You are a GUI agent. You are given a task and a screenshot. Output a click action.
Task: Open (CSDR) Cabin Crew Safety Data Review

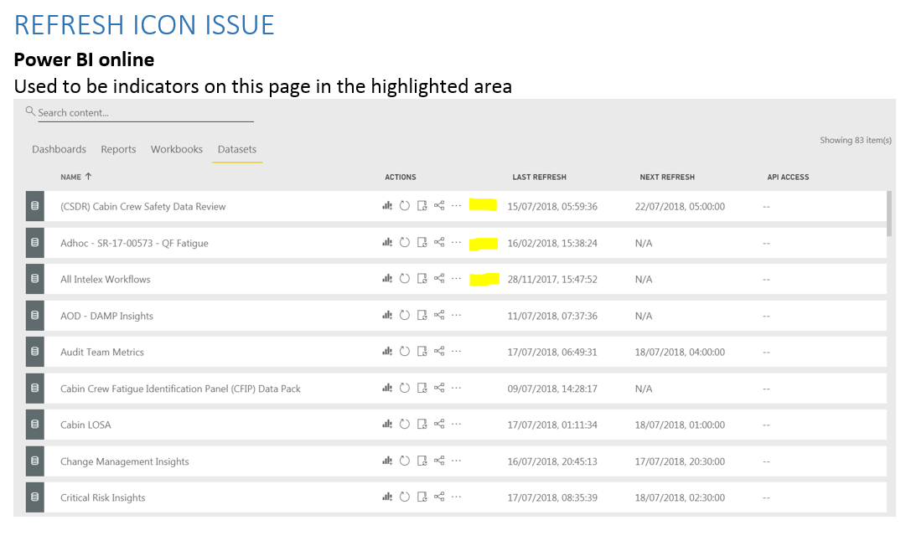(142, 206)
